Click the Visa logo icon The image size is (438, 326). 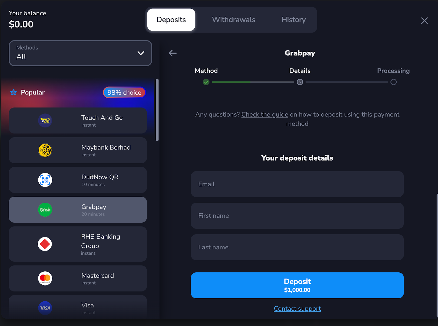pos(45,308)
